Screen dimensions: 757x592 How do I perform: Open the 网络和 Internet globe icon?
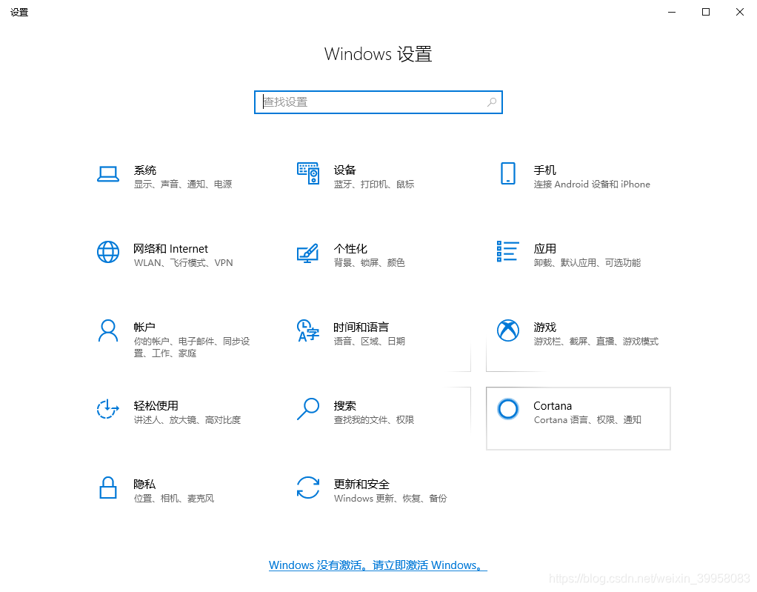coord(107,252)
